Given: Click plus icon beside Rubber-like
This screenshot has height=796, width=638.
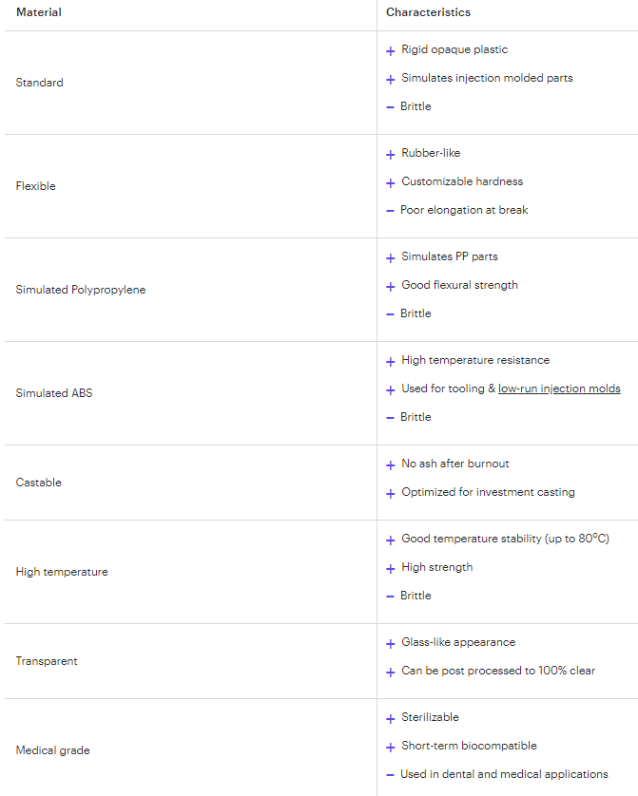Looking at the screenshot, I should pos(390,154).
